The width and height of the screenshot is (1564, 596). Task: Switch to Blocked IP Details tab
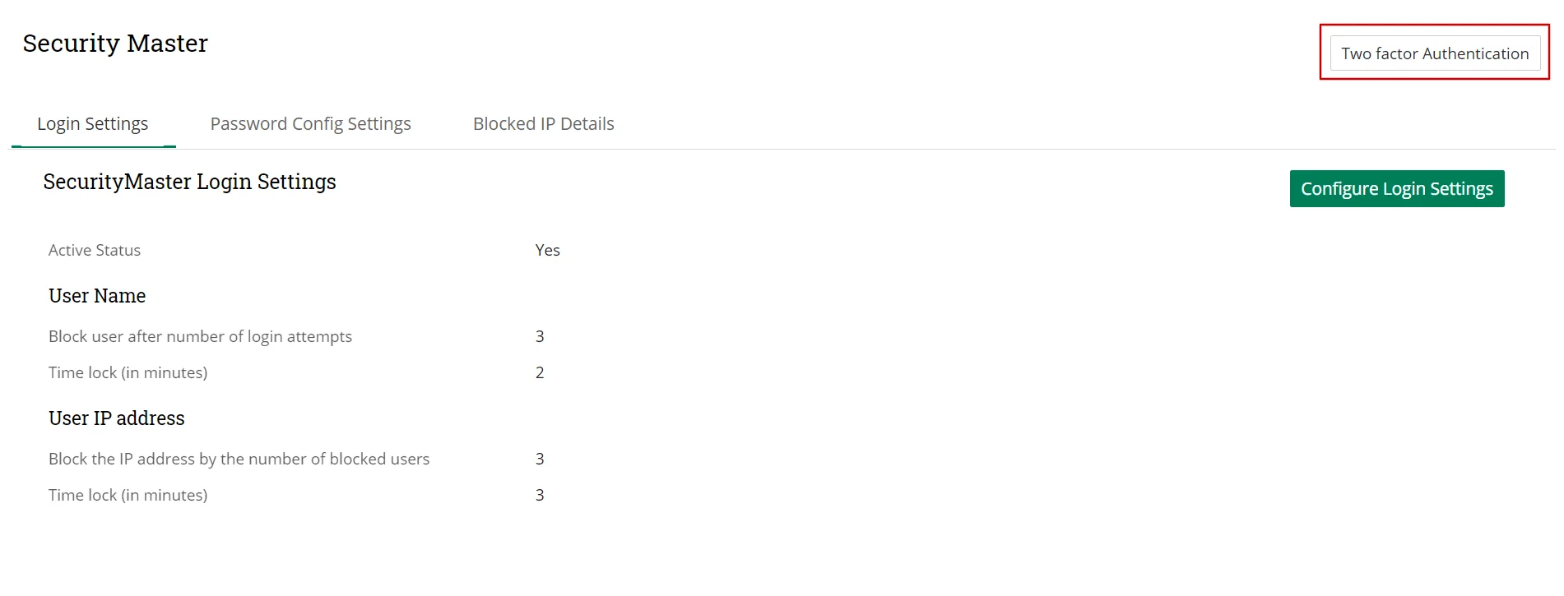click(543, 123)
